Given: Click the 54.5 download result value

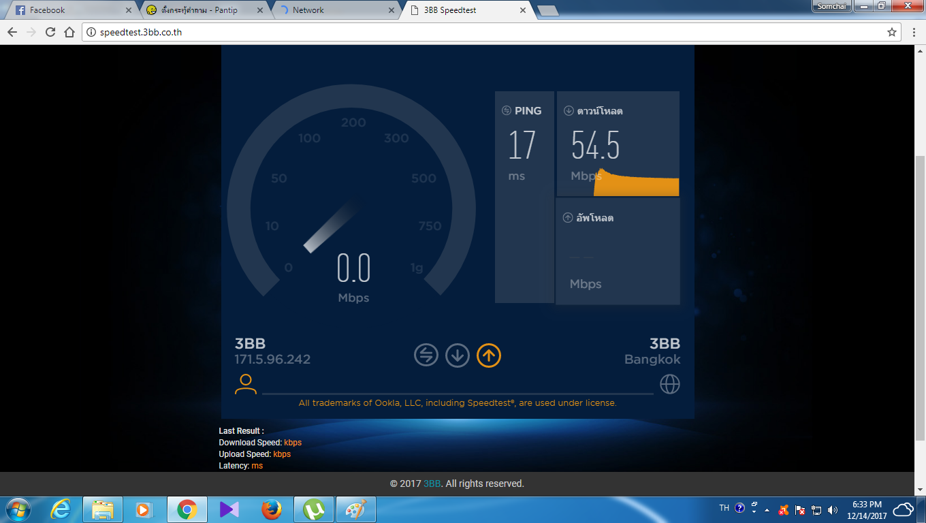Looking at the screenshot, I should [x=596, y=144].
